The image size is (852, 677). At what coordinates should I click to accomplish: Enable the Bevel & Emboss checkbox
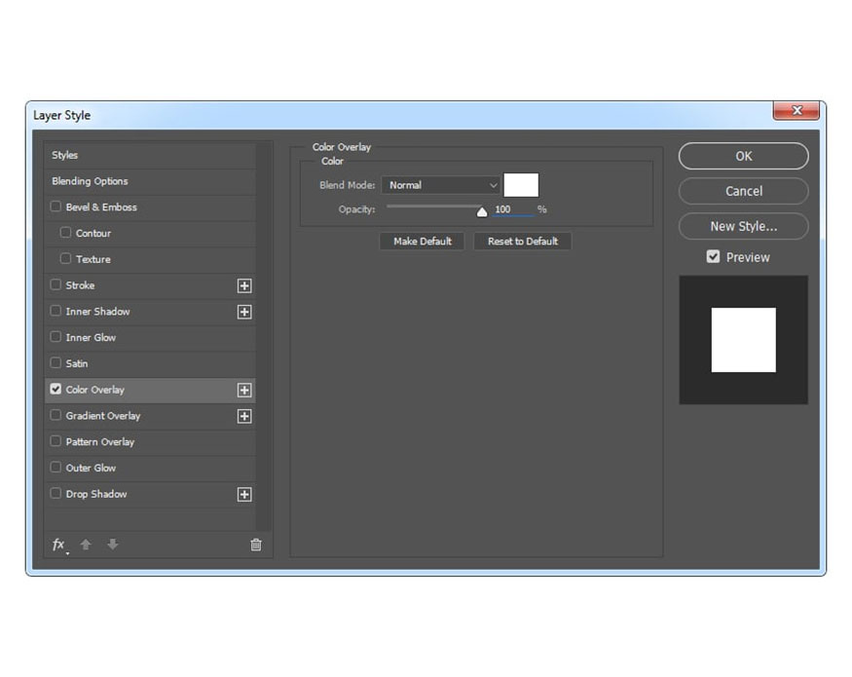pos(56,207)
